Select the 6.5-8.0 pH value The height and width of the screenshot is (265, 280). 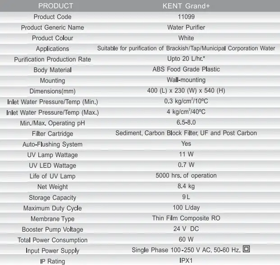186,123
